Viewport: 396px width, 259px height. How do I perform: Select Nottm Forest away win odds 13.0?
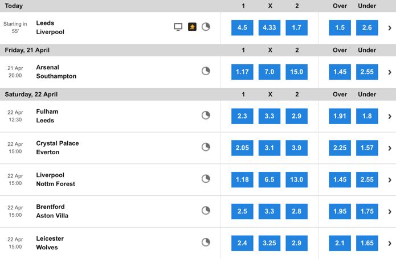point(296,179)
